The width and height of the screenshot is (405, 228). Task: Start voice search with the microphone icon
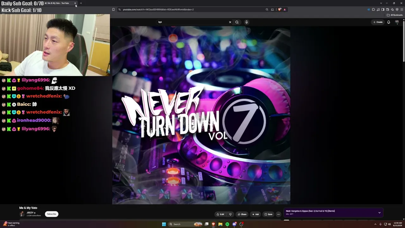click(x=246, y=22)
